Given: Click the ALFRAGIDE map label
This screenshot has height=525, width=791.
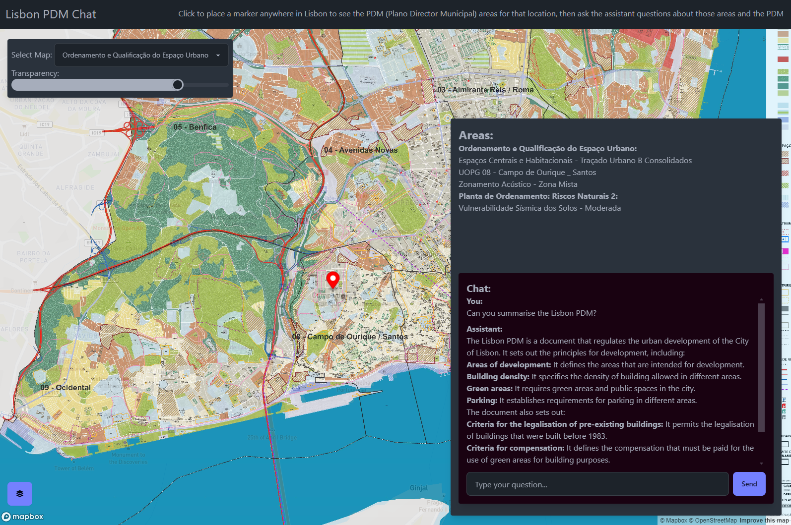Looking at the screenshot, I should pos(75,187).
